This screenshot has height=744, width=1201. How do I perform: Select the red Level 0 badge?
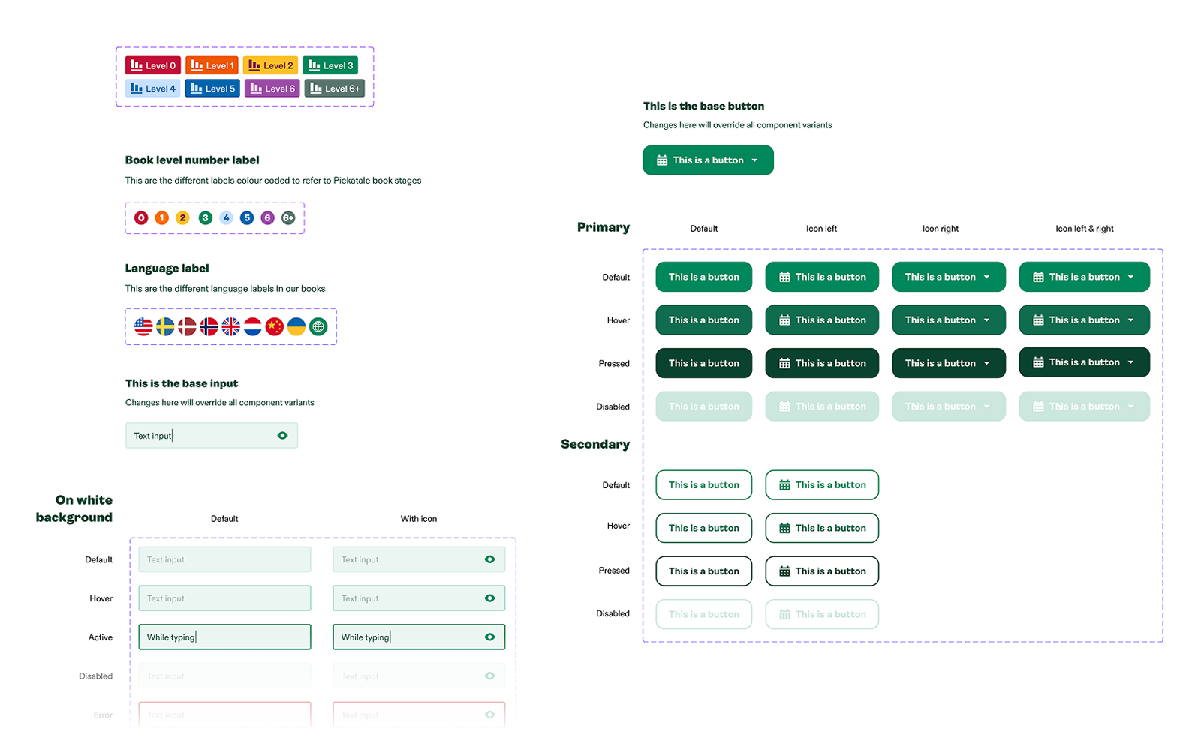tap(153, 65)
